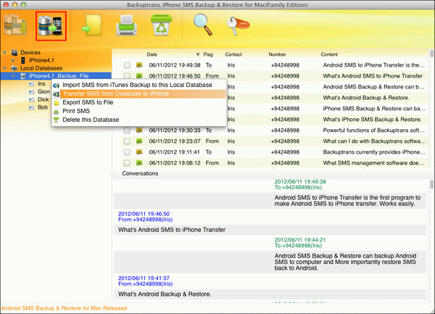Choose Delete this Database menu entry
Image resolution: width=435 pixels, height=314 pixels.
(139, 120)
